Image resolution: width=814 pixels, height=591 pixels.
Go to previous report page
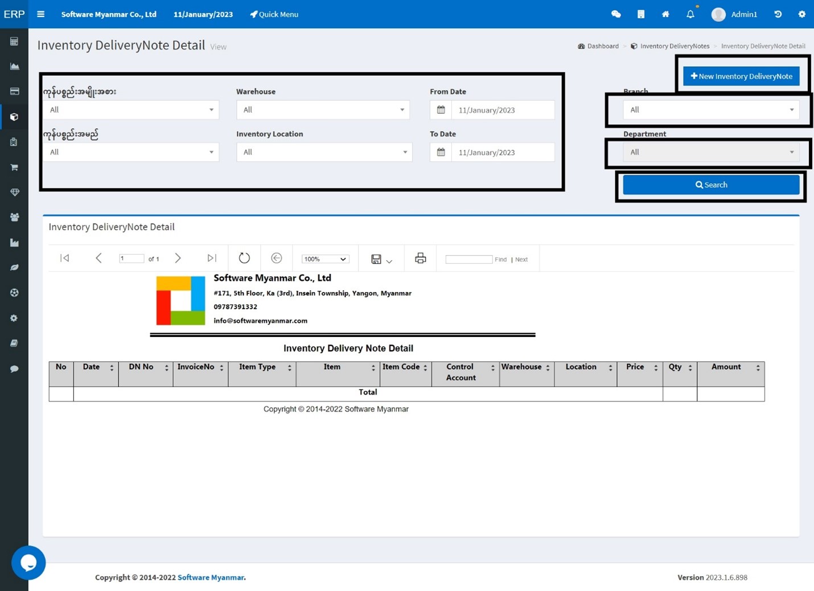point(98,258)
